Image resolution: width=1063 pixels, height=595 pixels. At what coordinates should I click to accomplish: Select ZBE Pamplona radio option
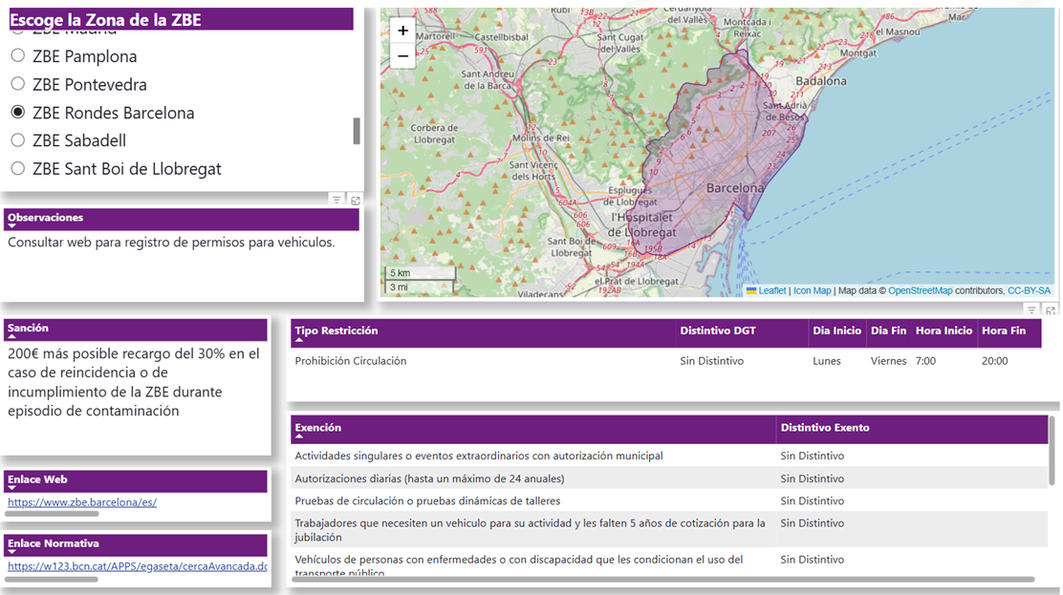pos(17,56)
